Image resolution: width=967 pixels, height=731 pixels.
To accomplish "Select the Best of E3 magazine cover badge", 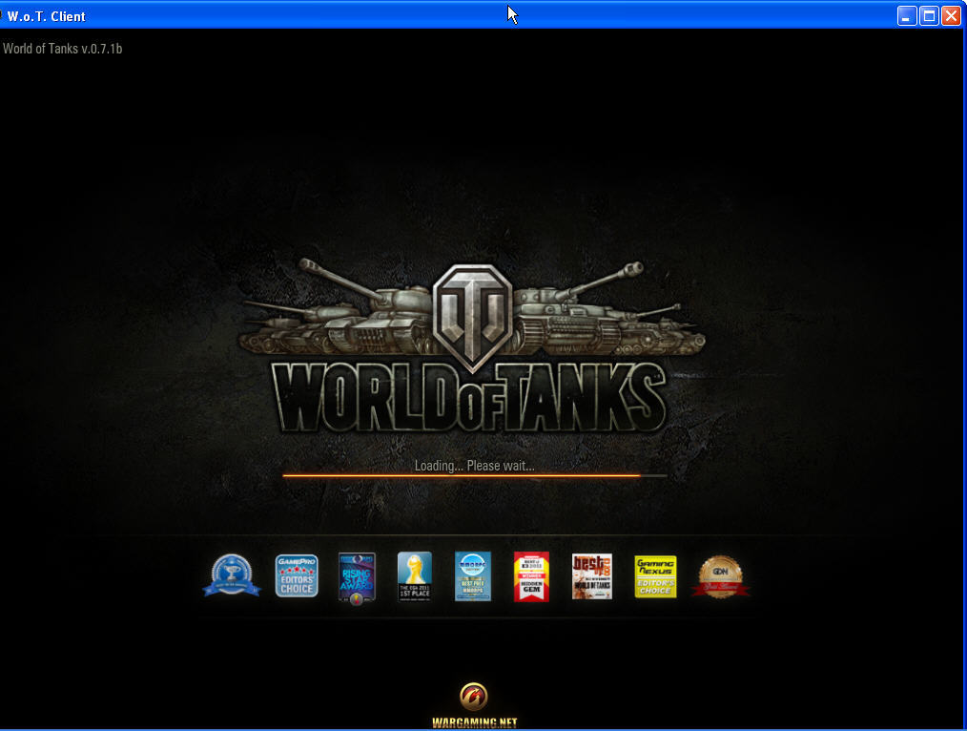I will tap(592, 576).
